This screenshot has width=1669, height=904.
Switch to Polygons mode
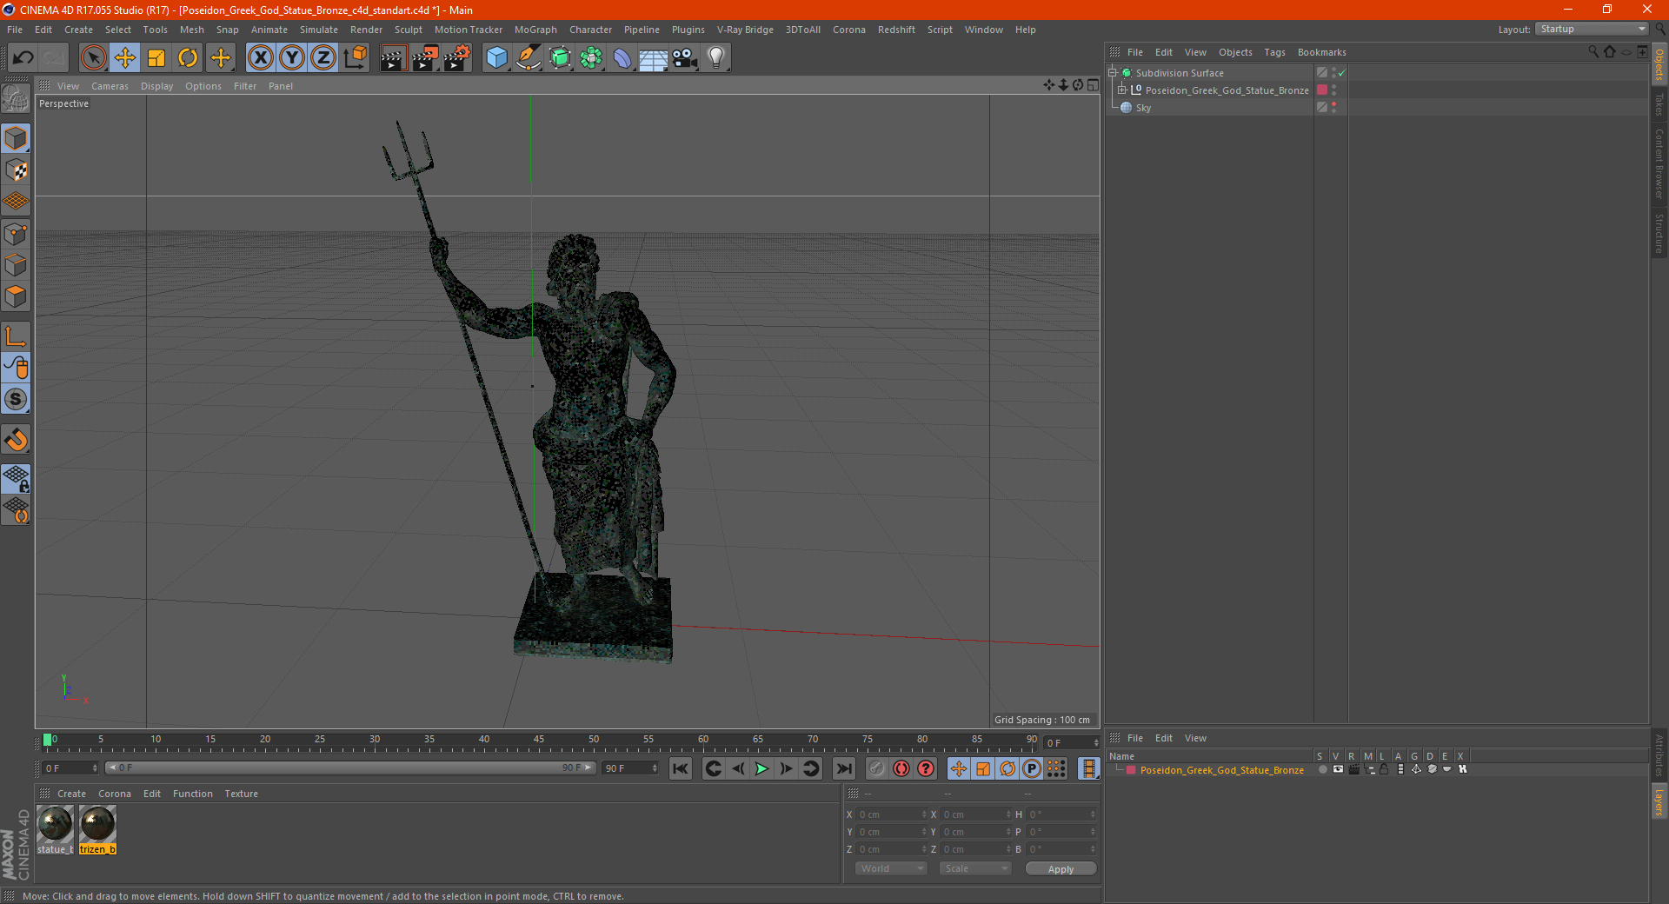[x=16, y=296]
